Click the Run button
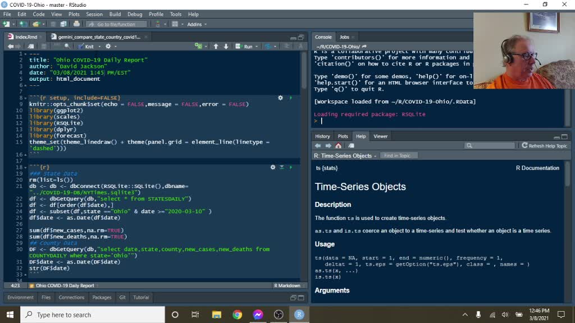Screen dimensions: 575x323 coord(245,47)
